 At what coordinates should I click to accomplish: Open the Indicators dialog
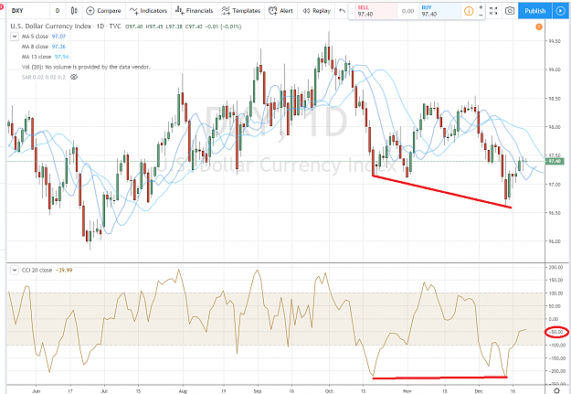[148, 11]
